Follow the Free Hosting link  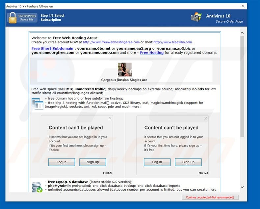point(152,53)
